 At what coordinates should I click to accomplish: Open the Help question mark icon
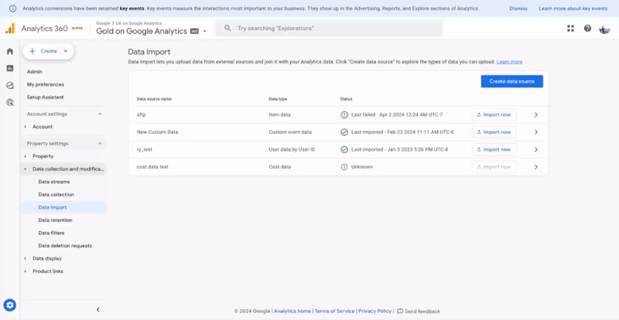point(587,29)
